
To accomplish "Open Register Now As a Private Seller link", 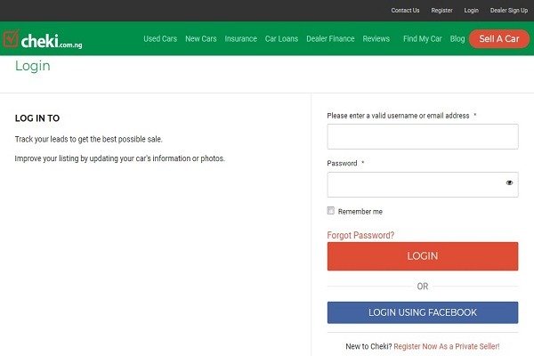I will (447, 346).
